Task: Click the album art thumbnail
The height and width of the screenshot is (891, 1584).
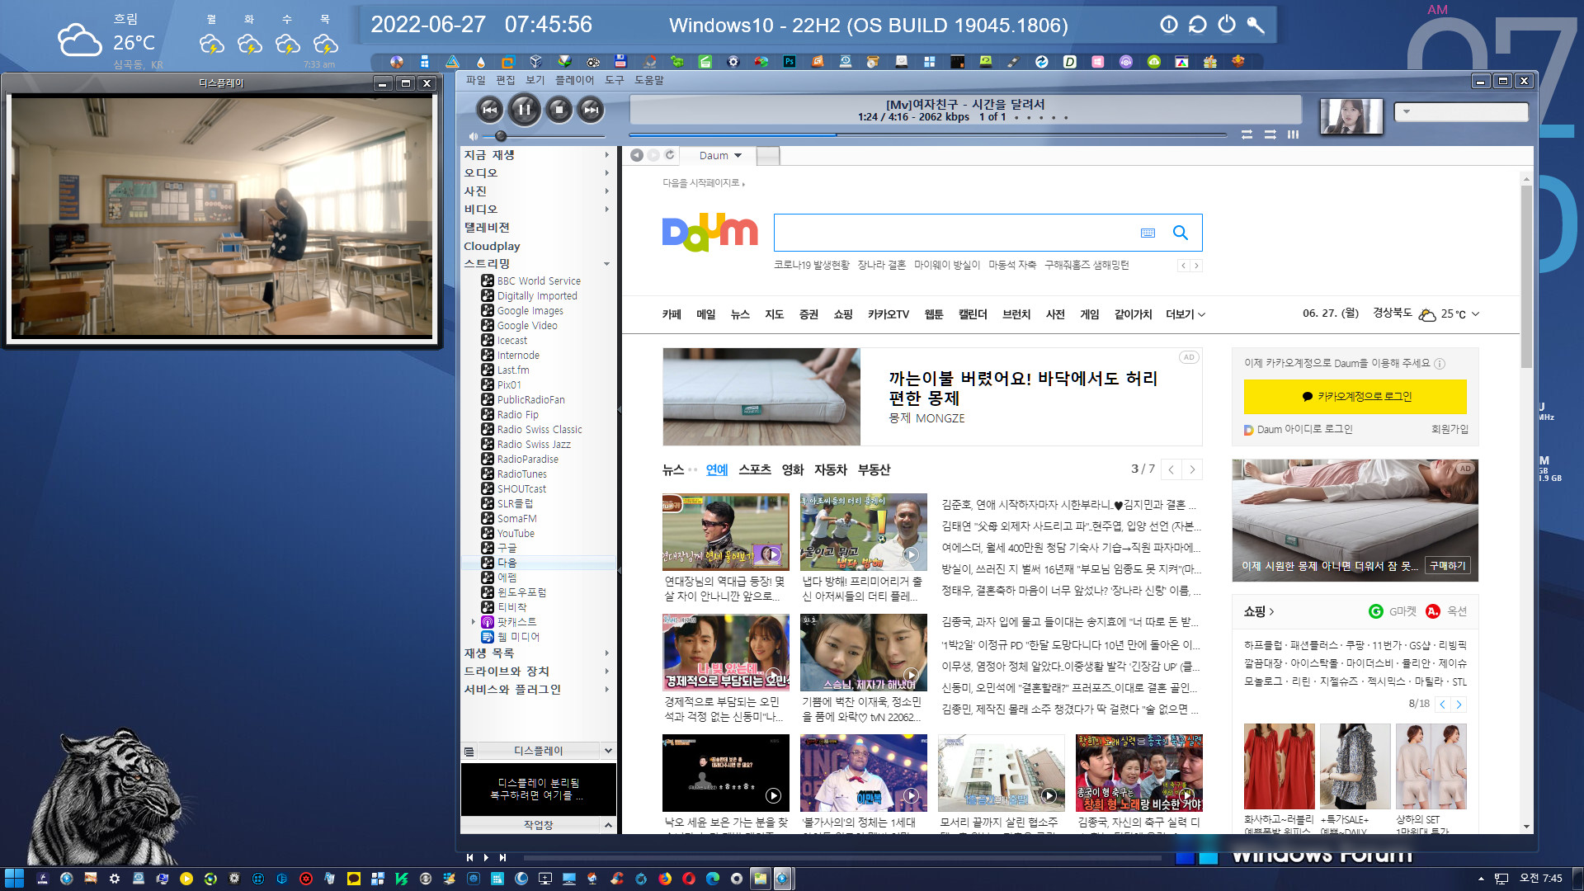Action: pos(1351,115)
